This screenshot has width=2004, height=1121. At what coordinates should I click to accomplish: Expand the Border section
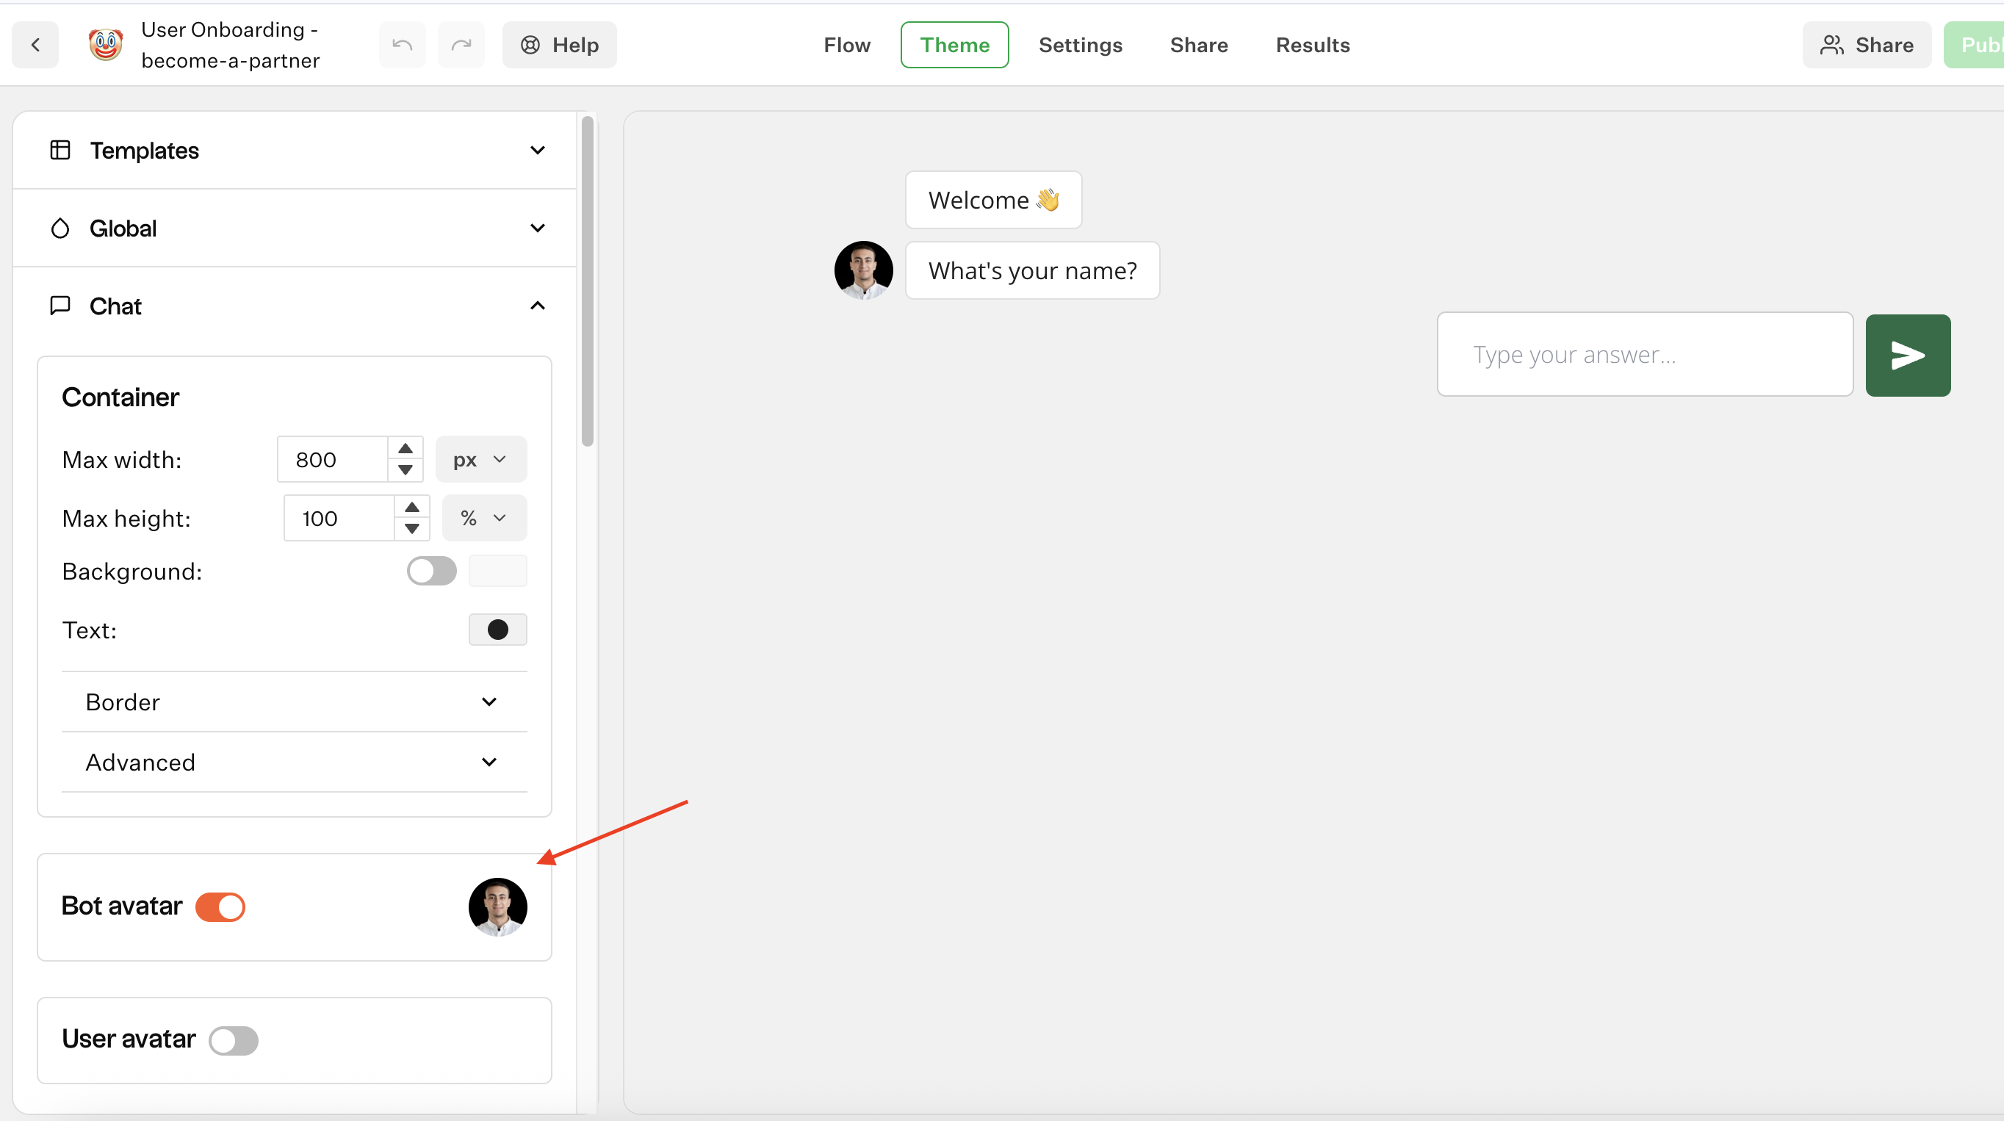pyautogui.click(x=294, y=702)
